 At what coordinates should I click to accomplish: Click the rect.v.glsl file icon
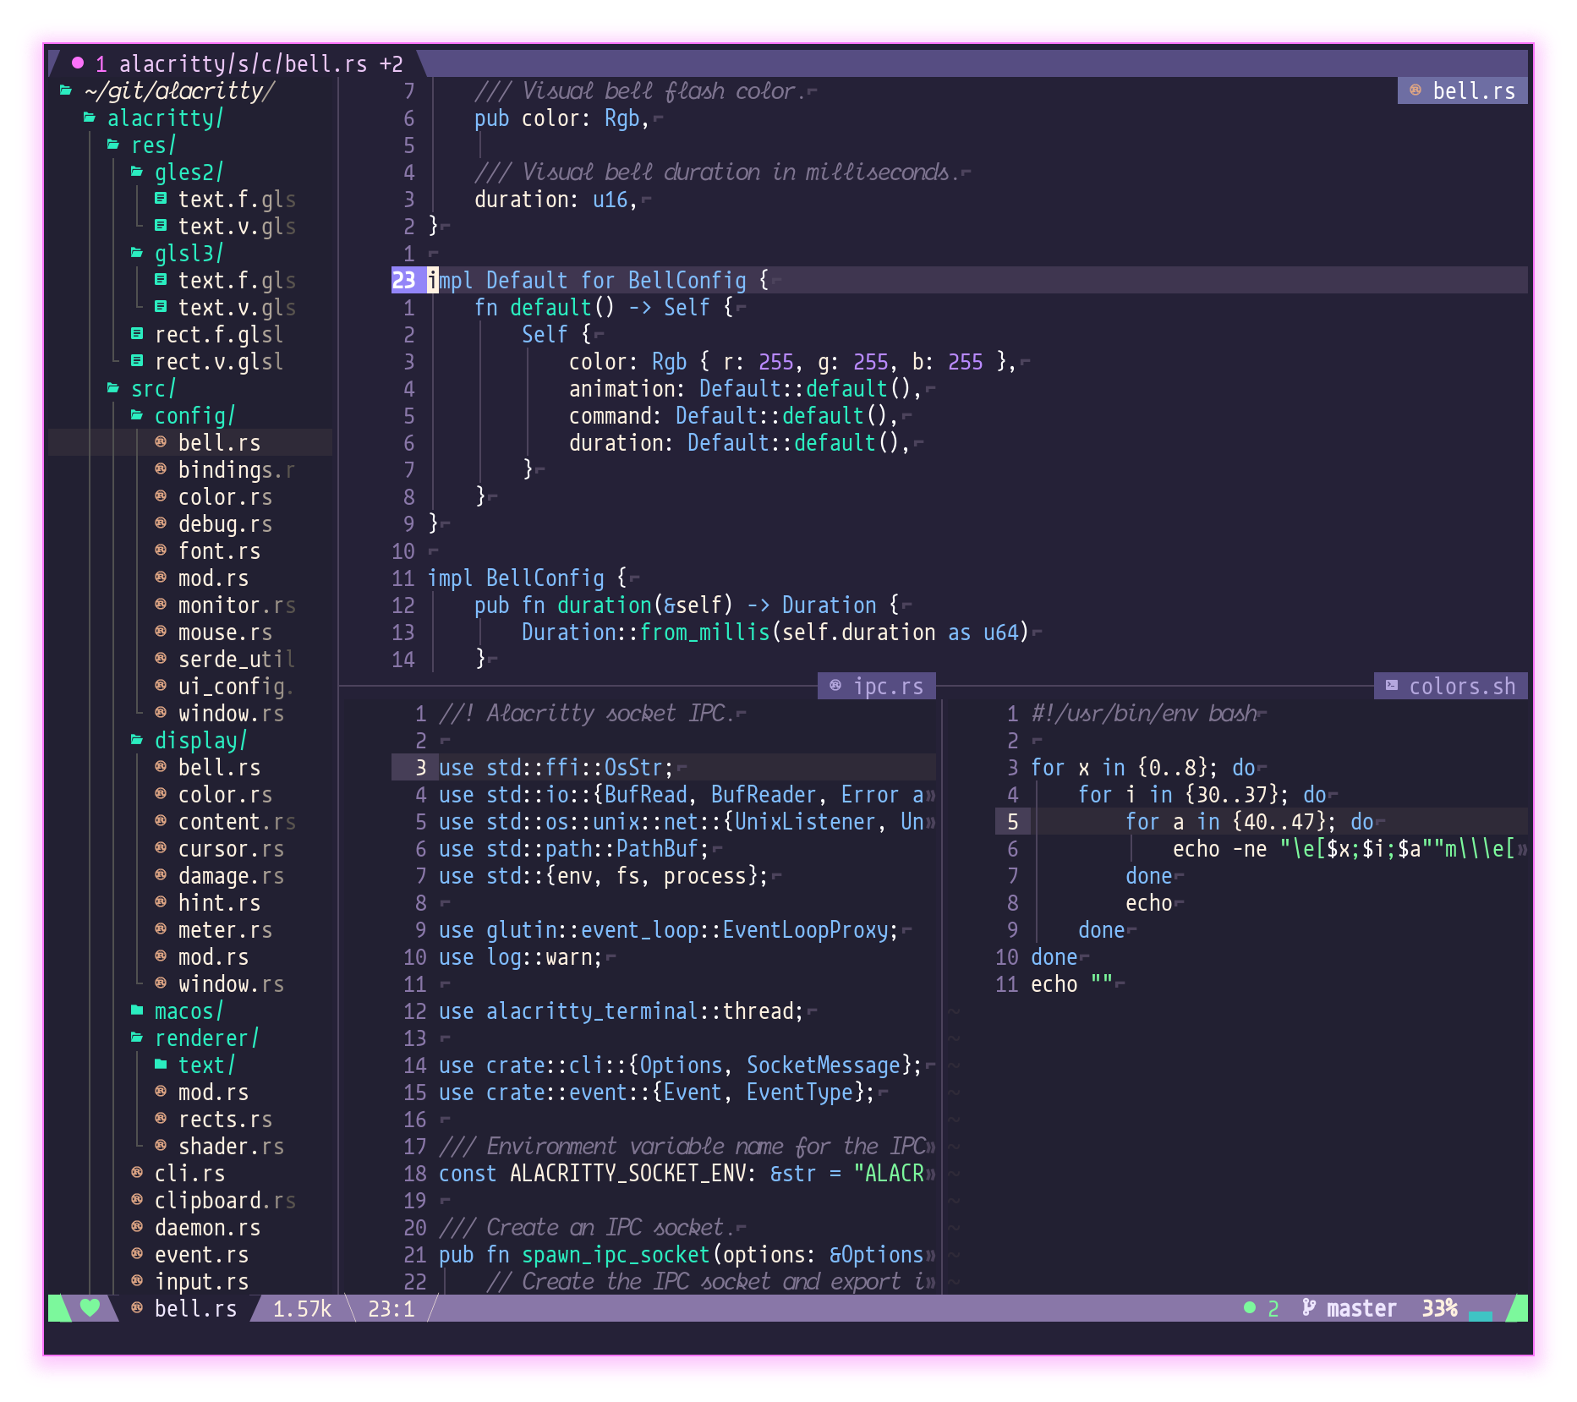coord(137,361)
